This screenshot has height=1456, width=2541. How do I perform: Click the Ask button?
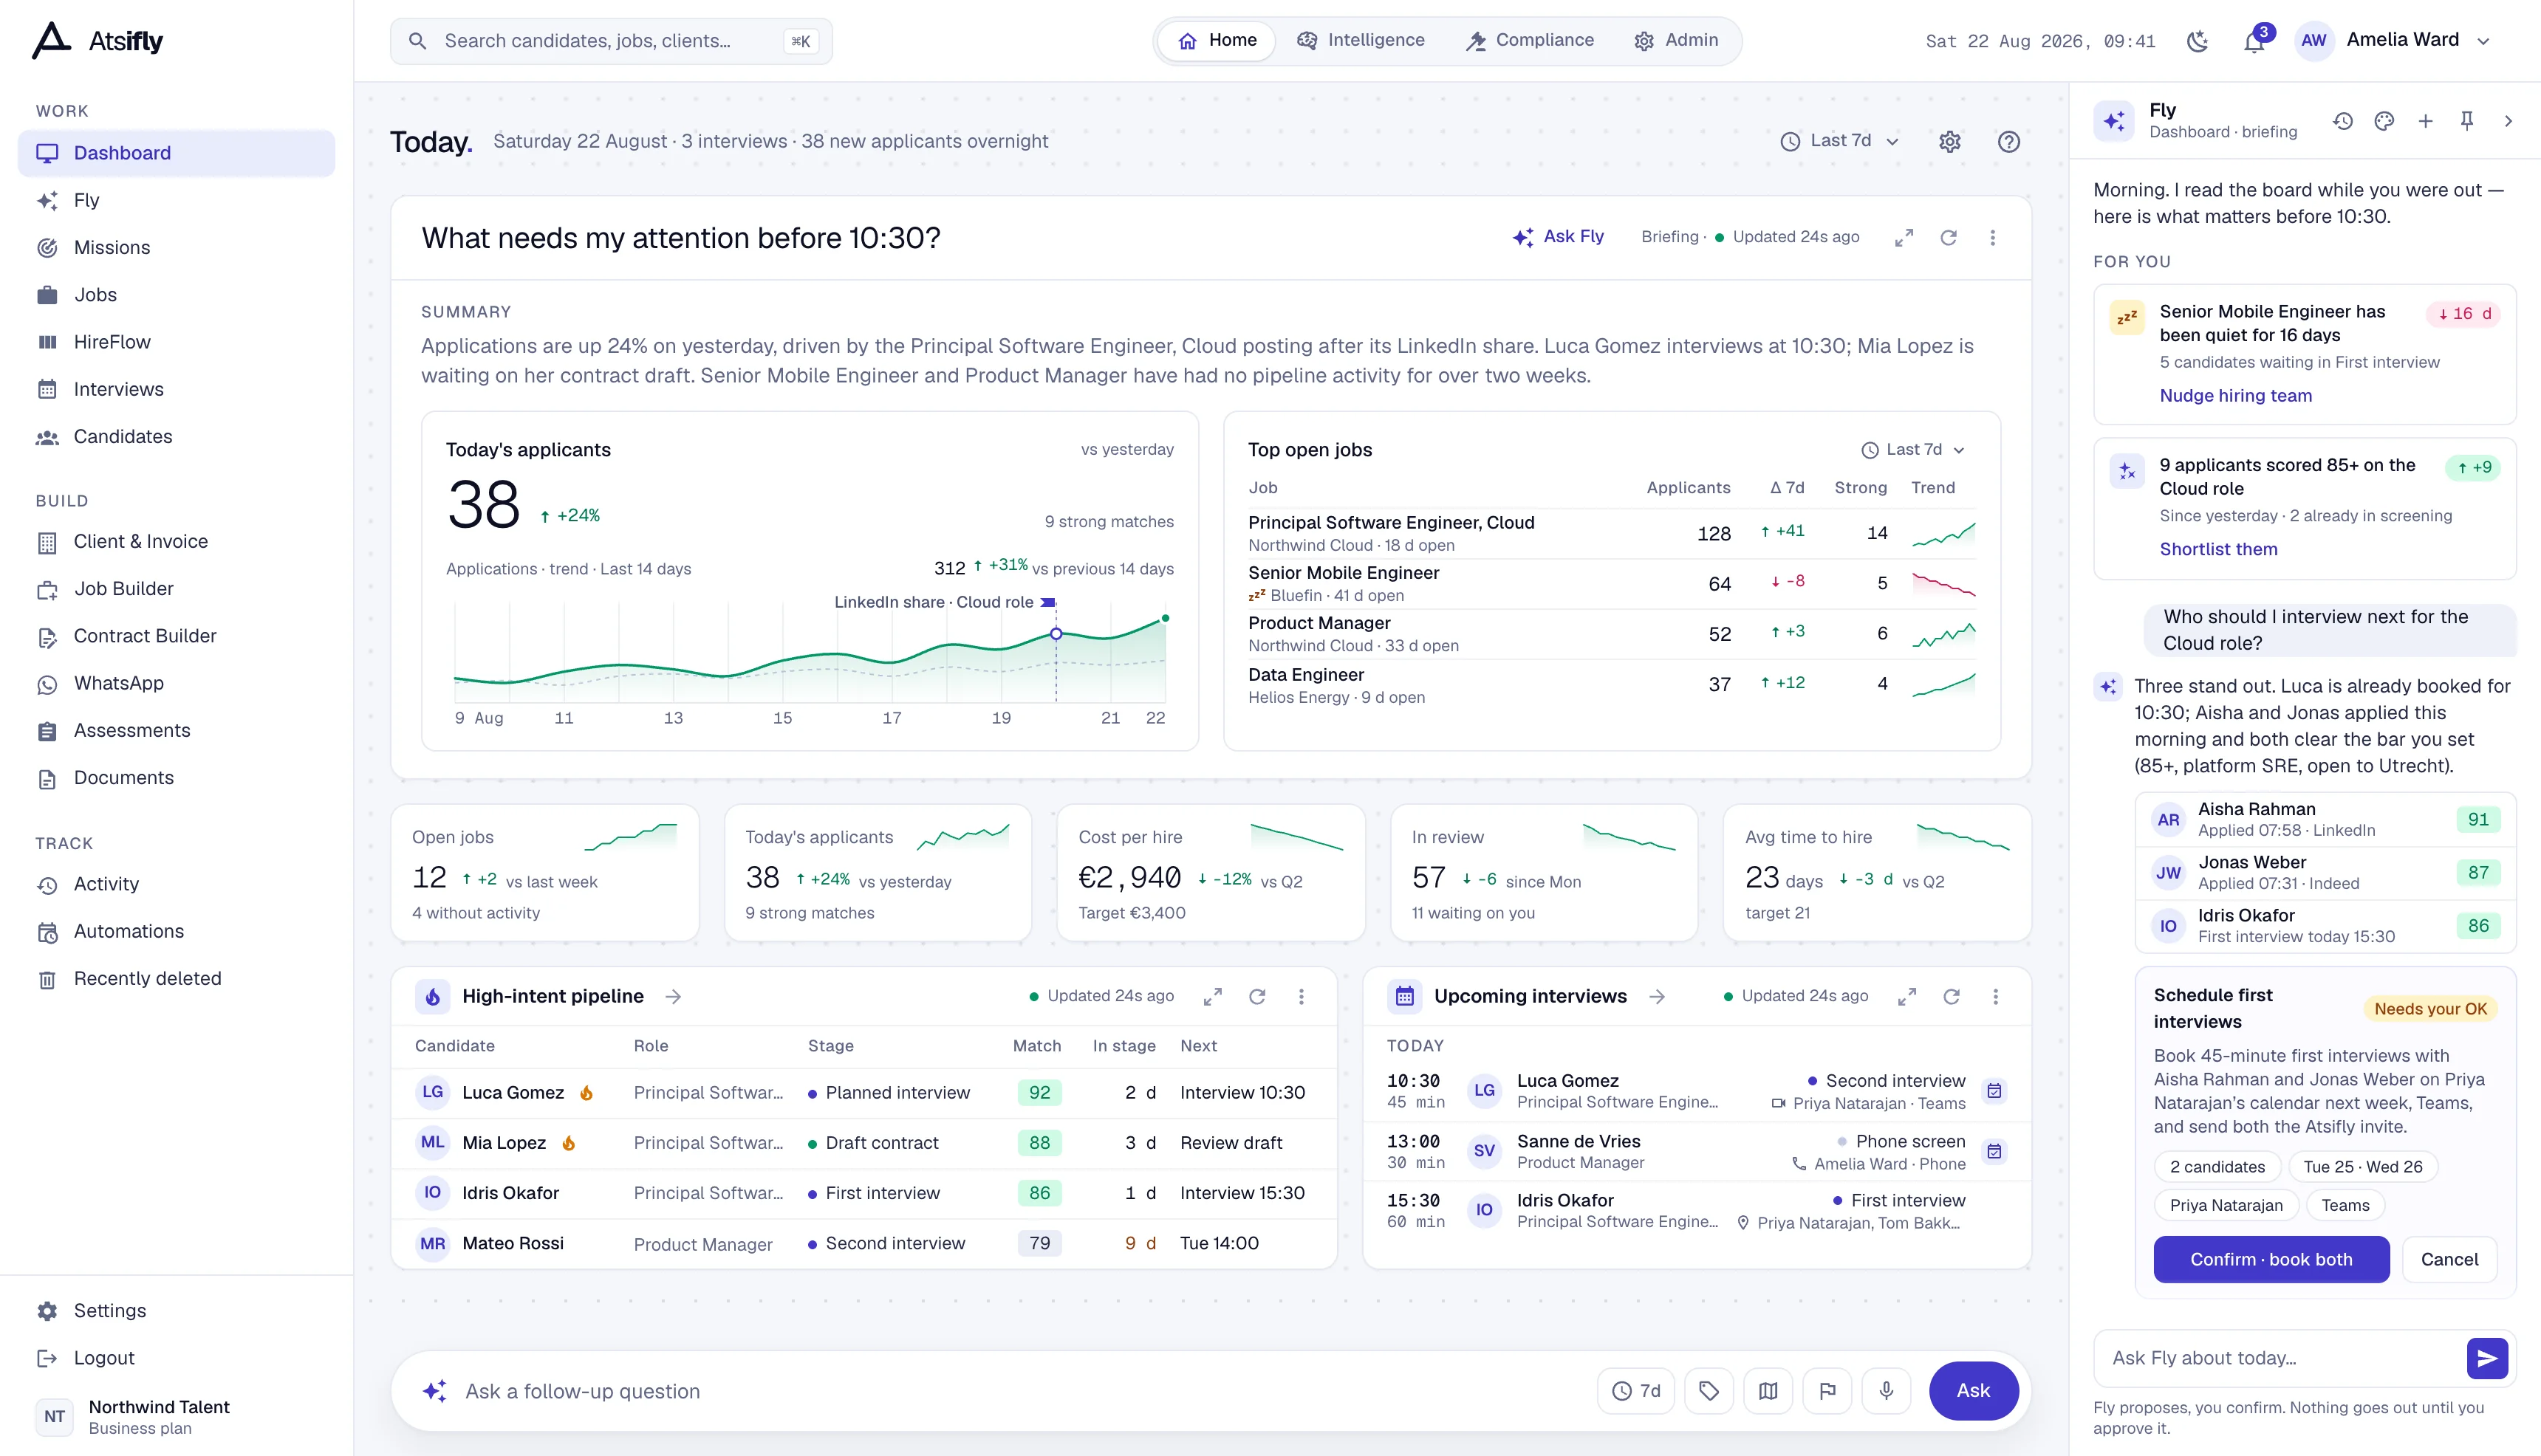[x=1973, y=1391]
